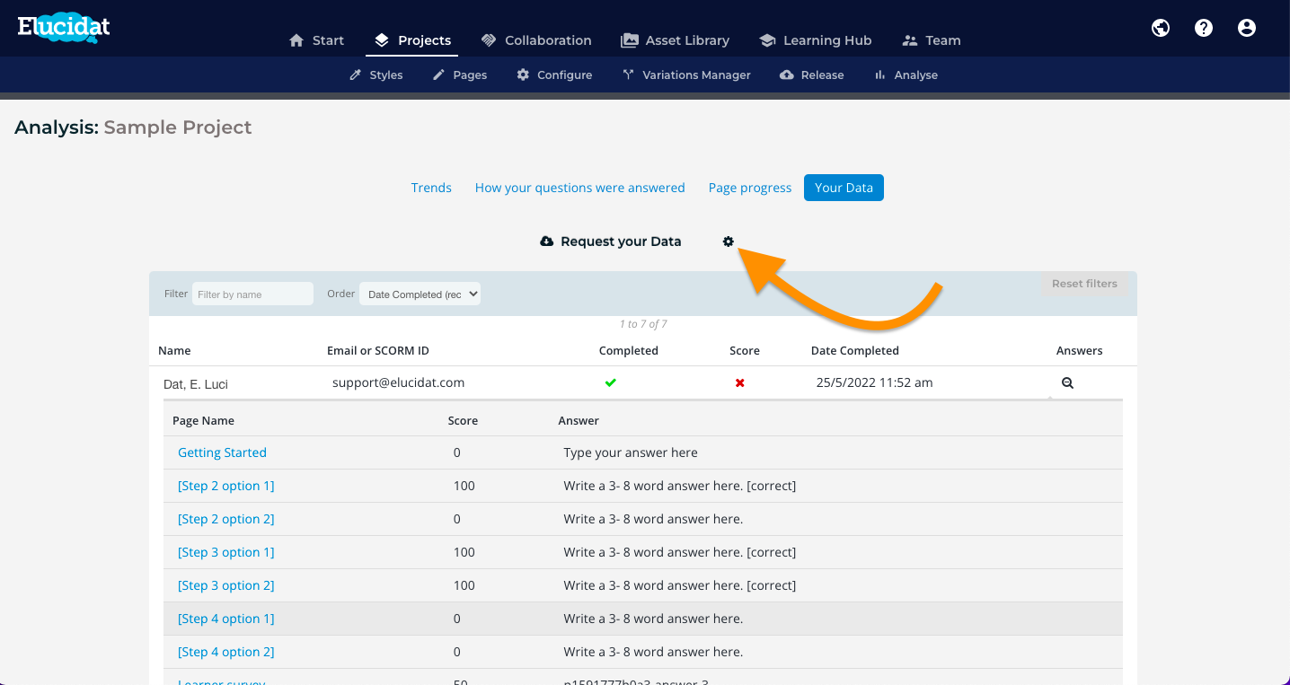The height and width of the screenshot is (685, 1290).
Task: Open the [Step 3 option 1] link
Action: (226, 552)
